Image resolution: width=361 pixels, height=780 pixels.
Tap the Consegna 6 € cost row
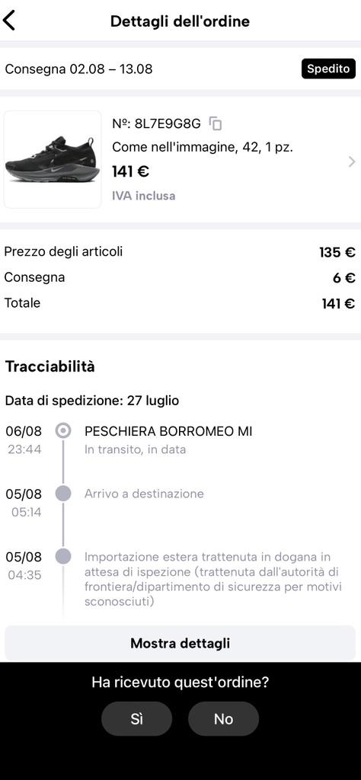tap(180, 277)
